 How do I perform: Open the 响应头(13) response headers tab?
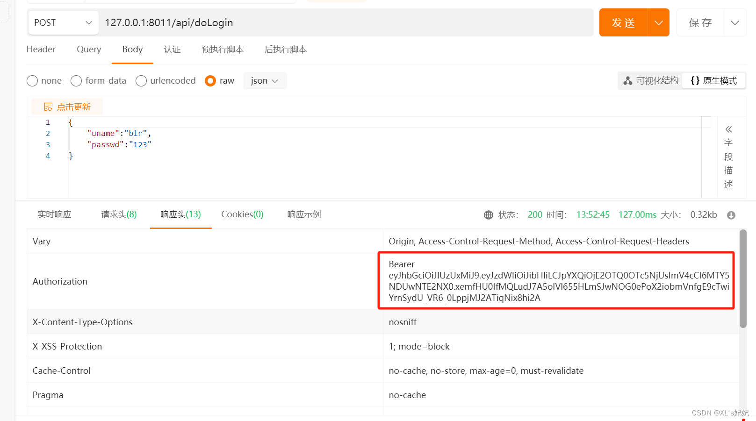point(180,214)
